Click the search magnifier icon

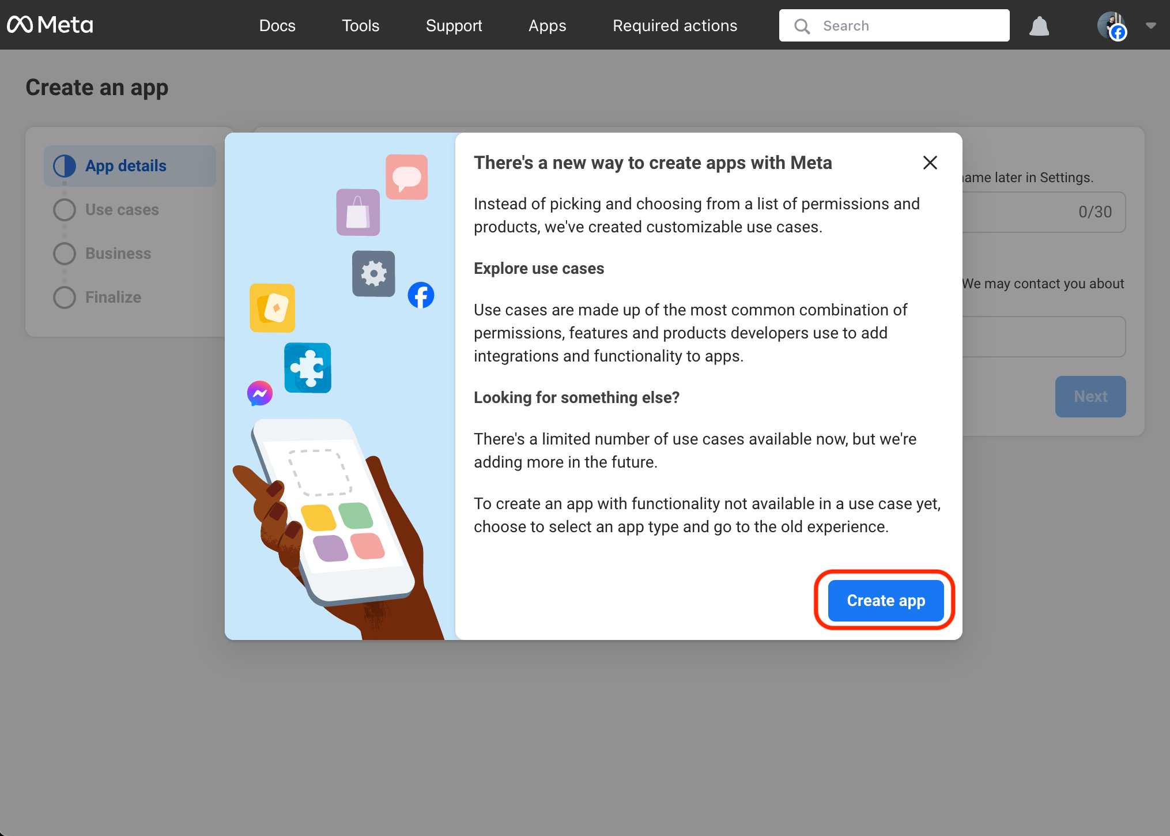(x=802, y=26)
